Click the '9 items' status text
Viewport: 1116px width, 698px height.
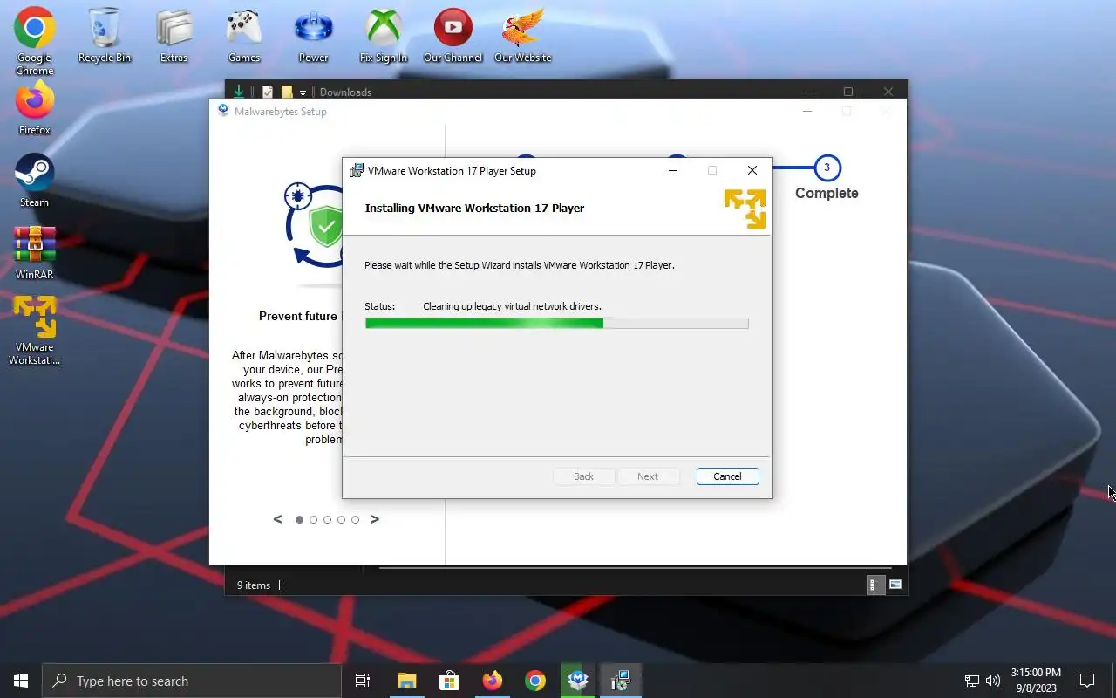[254, 585]
